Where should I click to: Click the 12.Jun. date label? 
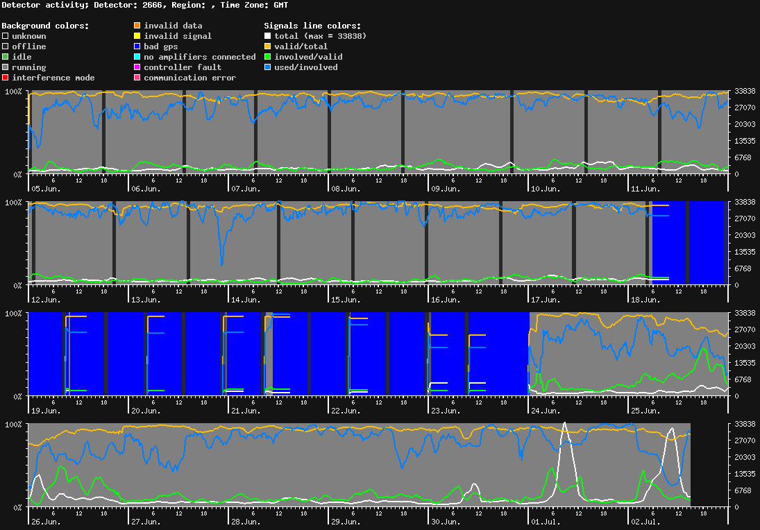coord(46,300)
